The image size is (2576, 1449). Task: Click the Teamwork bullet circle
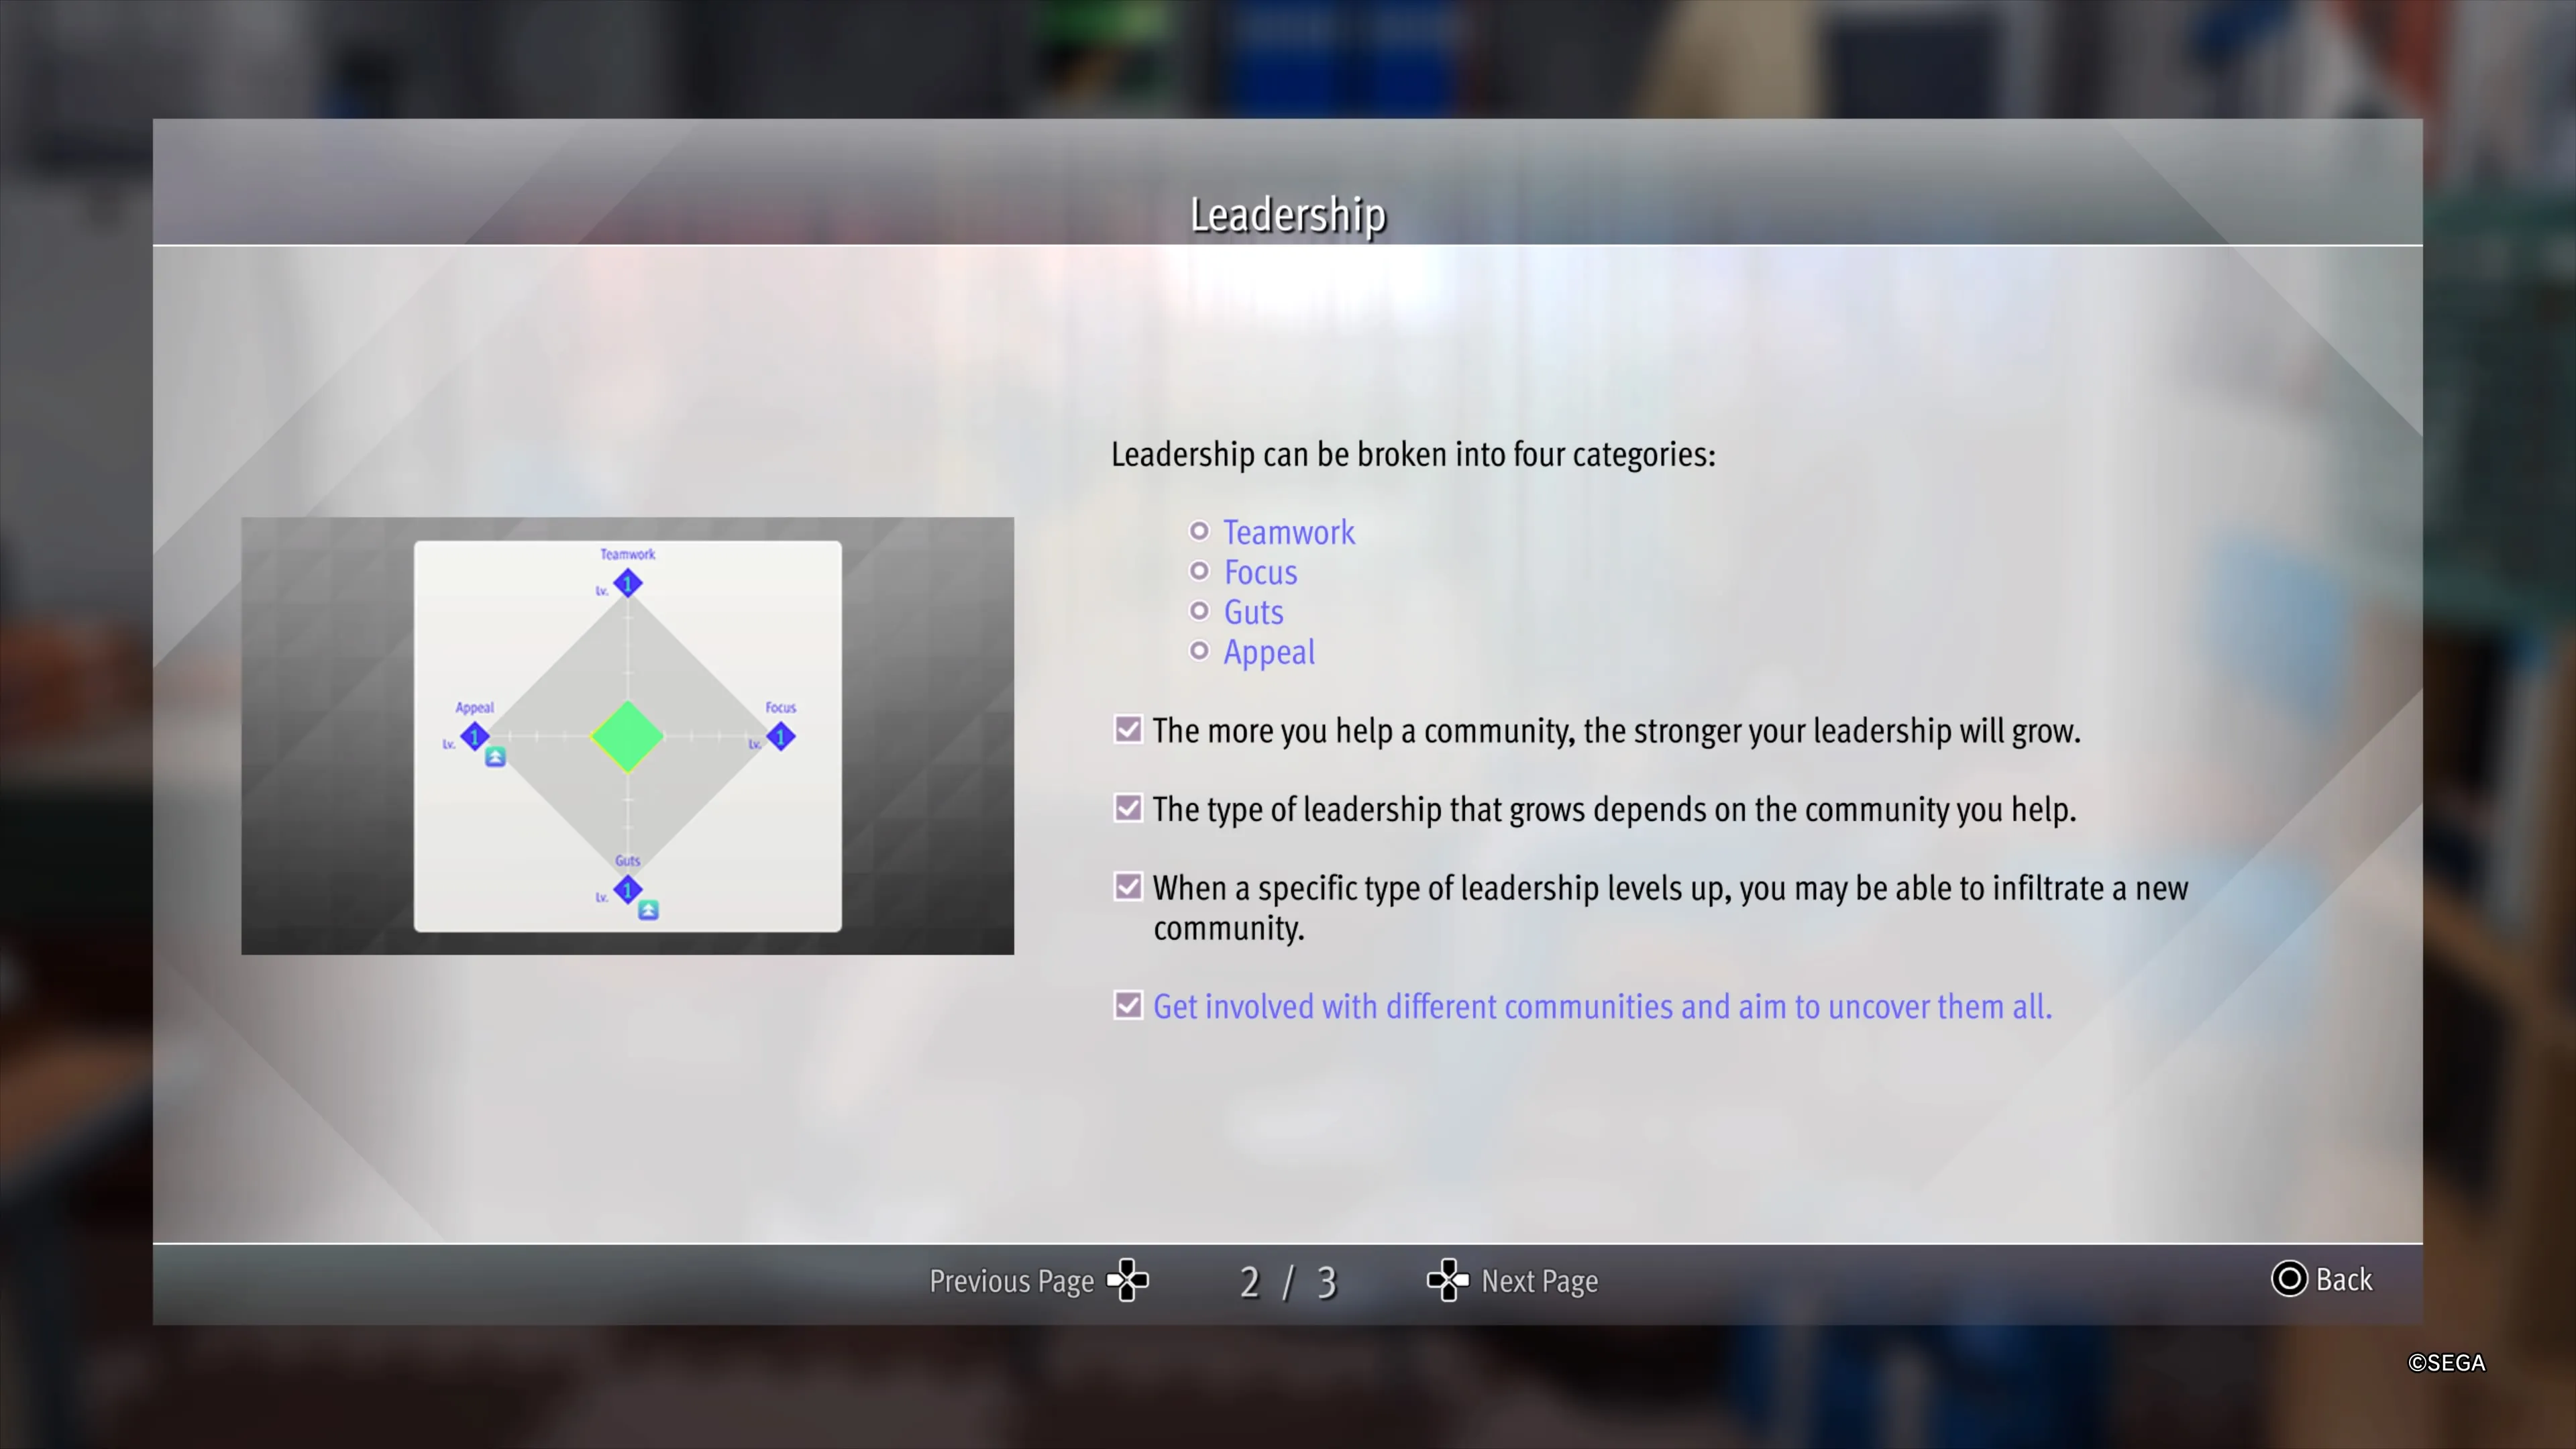point(1199,530)
